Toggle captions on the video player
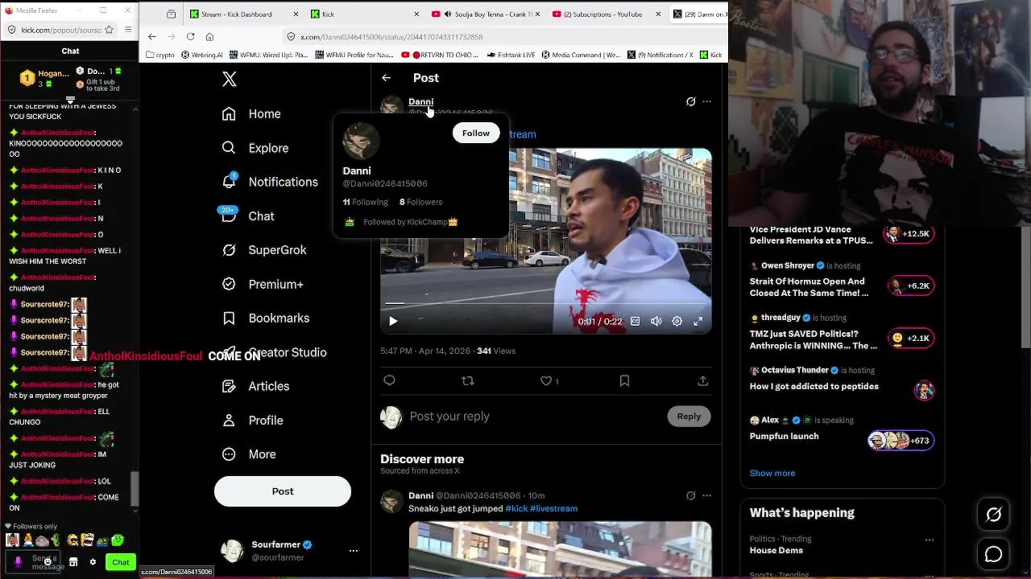Image resolution: width=1031 pixels, height=579 pixels. click(636, 321)
